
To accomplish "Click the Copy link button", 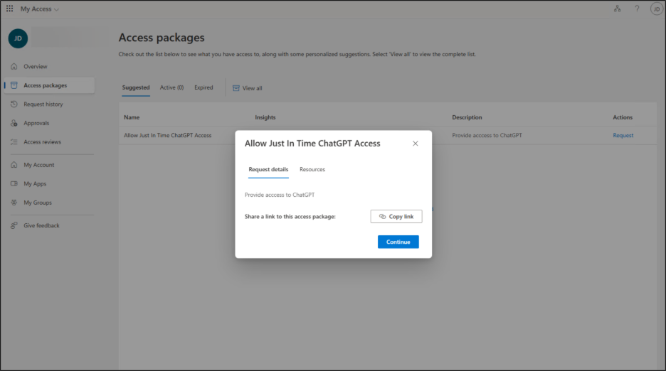I will tap(396, 217).
